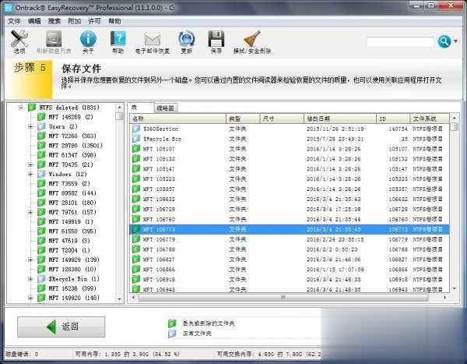Click the green folder icon of MFT 106866
The width and height of the screenshot is (467, 364).
[136, 269]
